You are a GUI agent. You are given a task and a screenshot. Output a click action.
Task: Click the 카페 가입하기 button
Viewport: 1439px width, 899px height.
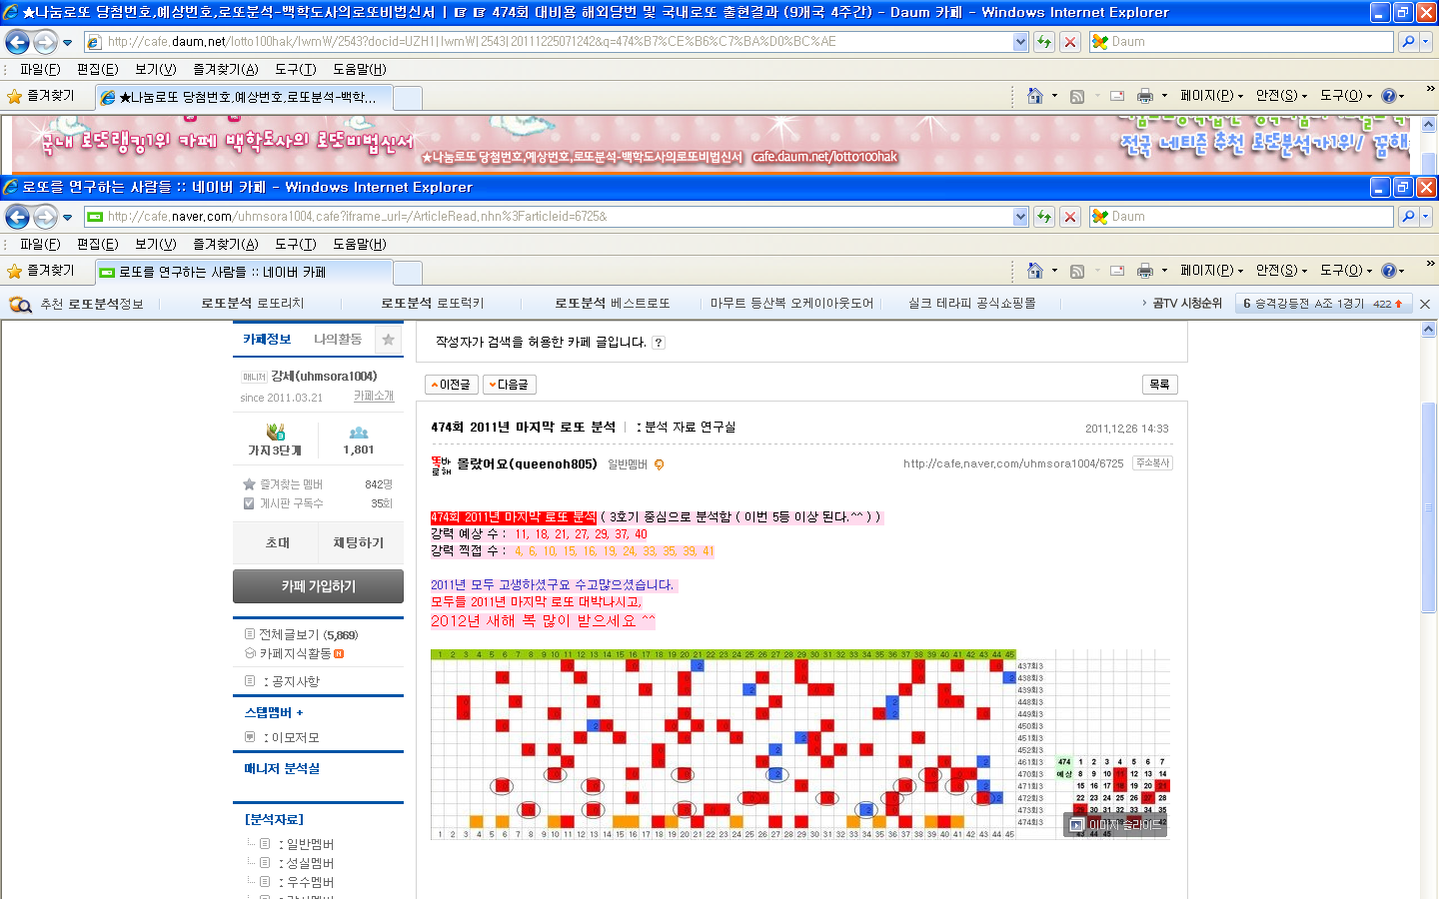click(x=318, y=586)
